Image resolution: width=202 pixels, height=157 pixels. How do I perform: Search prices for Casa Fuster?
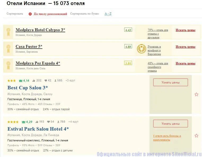tap(186, 47)
